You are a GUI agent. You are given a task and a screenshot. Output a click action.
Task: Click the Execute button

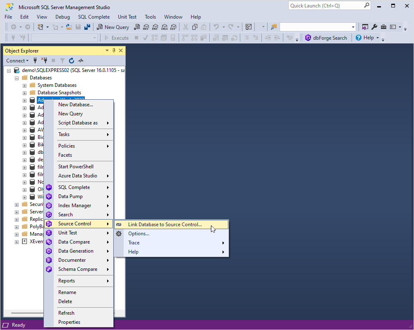117,38
